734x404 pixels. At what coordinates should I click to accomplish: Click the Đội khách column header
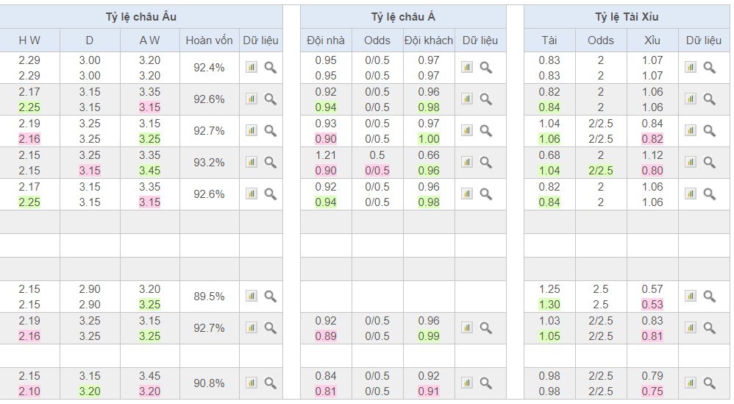[428, 40]
